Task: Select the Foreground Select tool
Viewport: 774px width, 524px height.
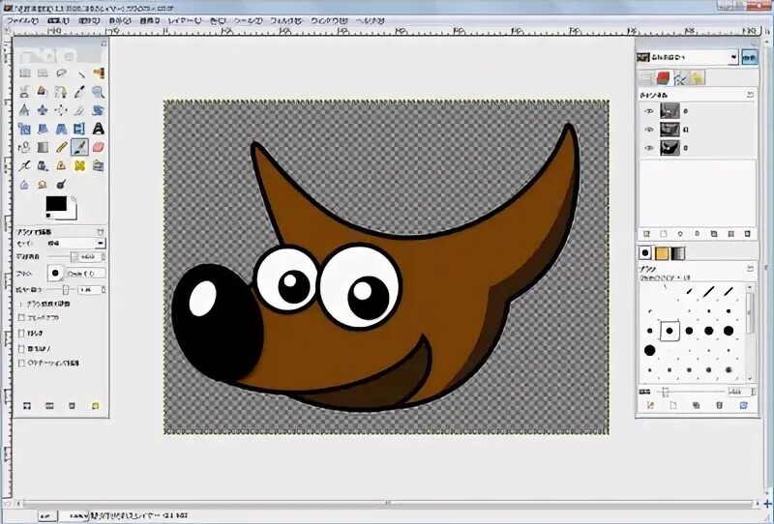Action: pos(43,92)
